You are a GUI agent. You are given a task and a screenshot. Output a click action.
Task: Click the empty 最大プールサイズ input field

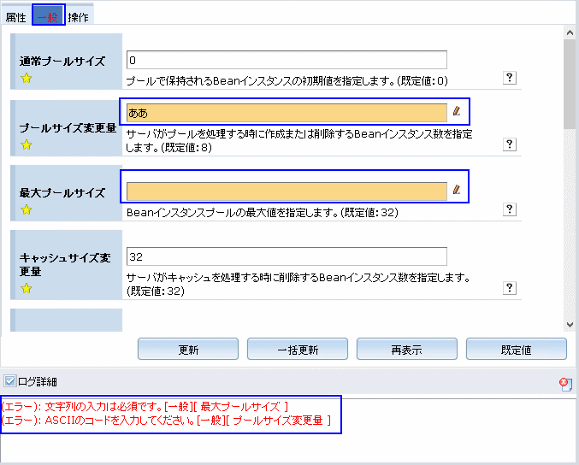click(x=286, y=191)
